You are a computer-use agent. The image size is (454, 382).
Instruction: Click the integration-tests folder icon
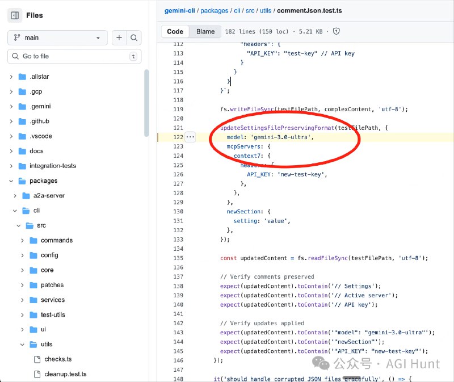[23, 166]
